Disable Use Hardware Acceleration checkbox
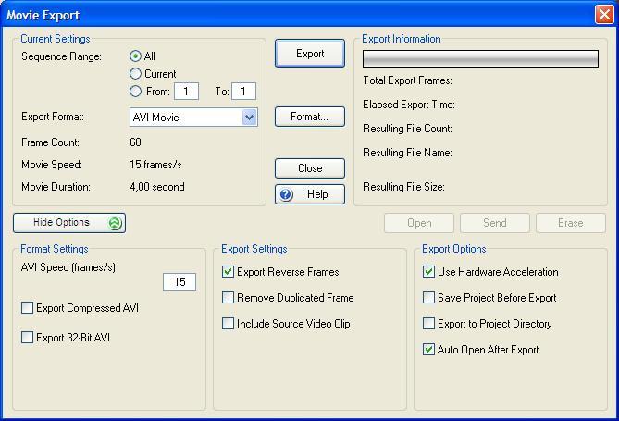This screenshot has width=619, height=421. 428,272
